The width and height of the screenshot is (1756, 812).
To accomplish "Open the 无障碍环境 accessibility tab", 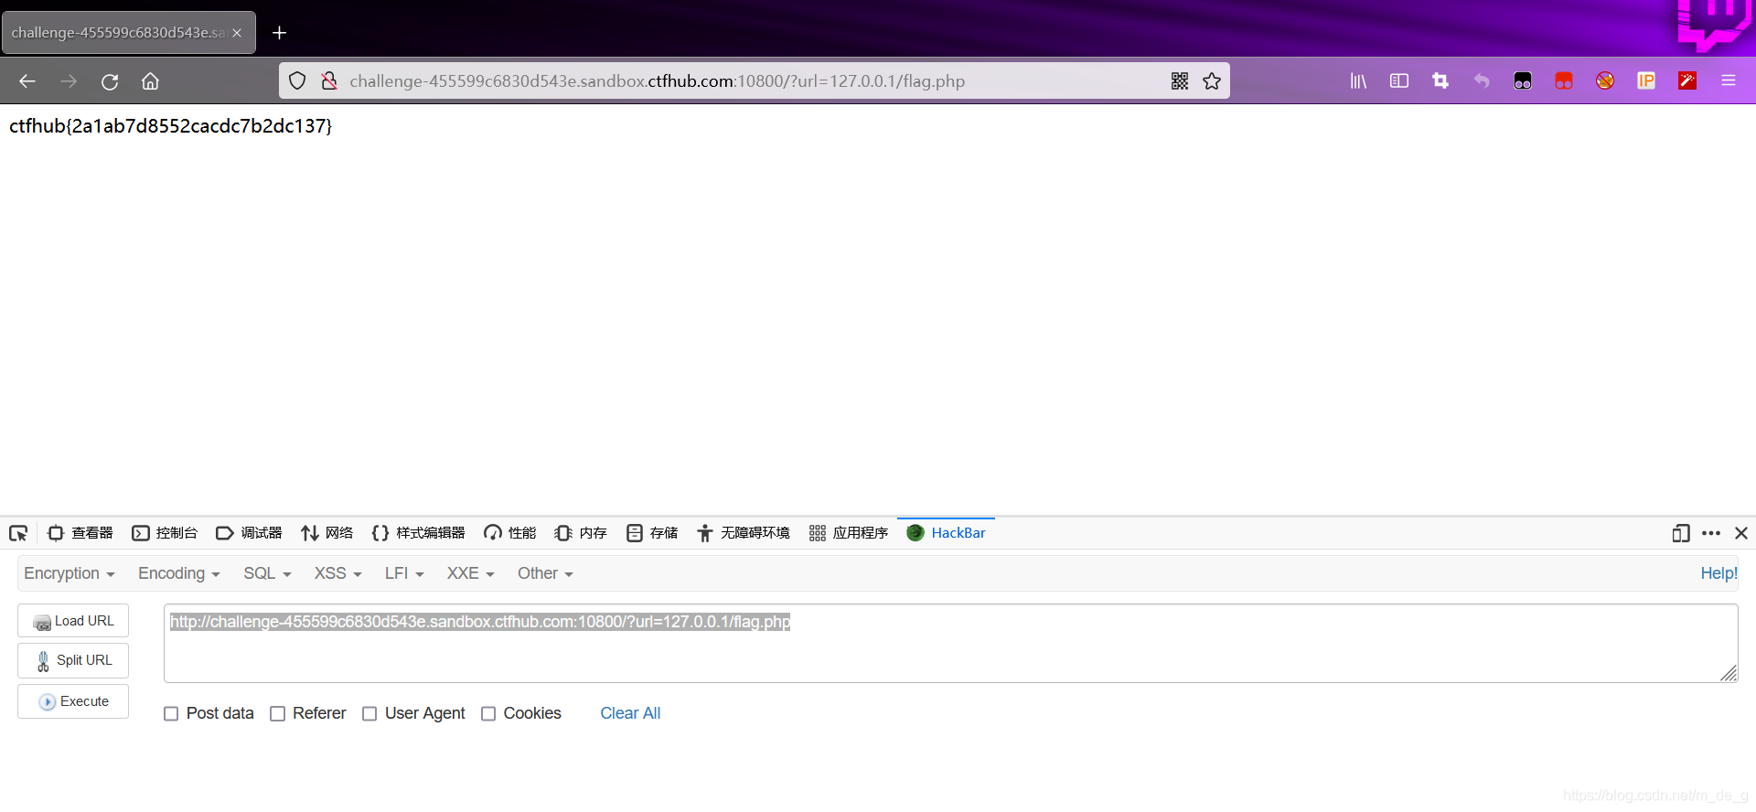I will [x=743, y=533].
